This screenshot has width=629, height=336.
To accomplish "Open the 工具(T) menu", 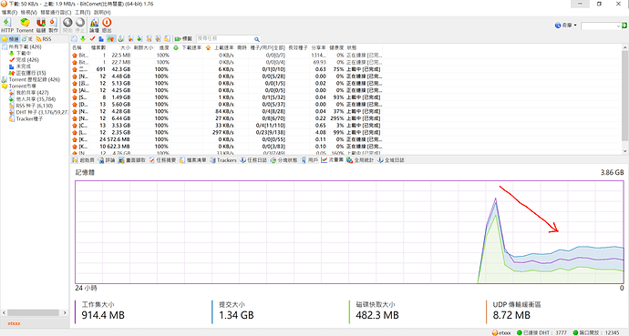I will pyautogui.click(x=83, y=13).
